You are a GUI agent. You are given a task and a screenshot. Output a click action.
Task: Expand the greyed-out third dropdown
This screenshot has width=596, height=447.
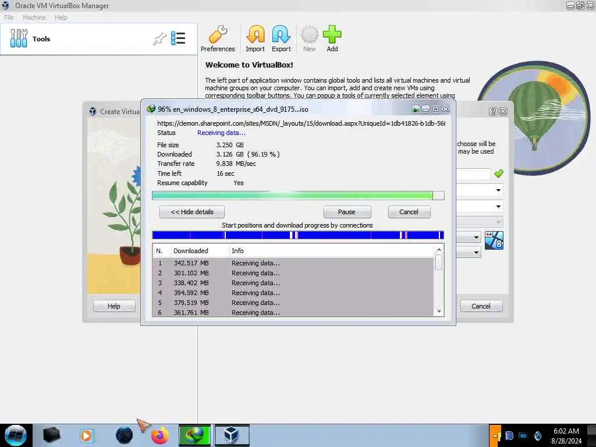click(x=498, y=222)
